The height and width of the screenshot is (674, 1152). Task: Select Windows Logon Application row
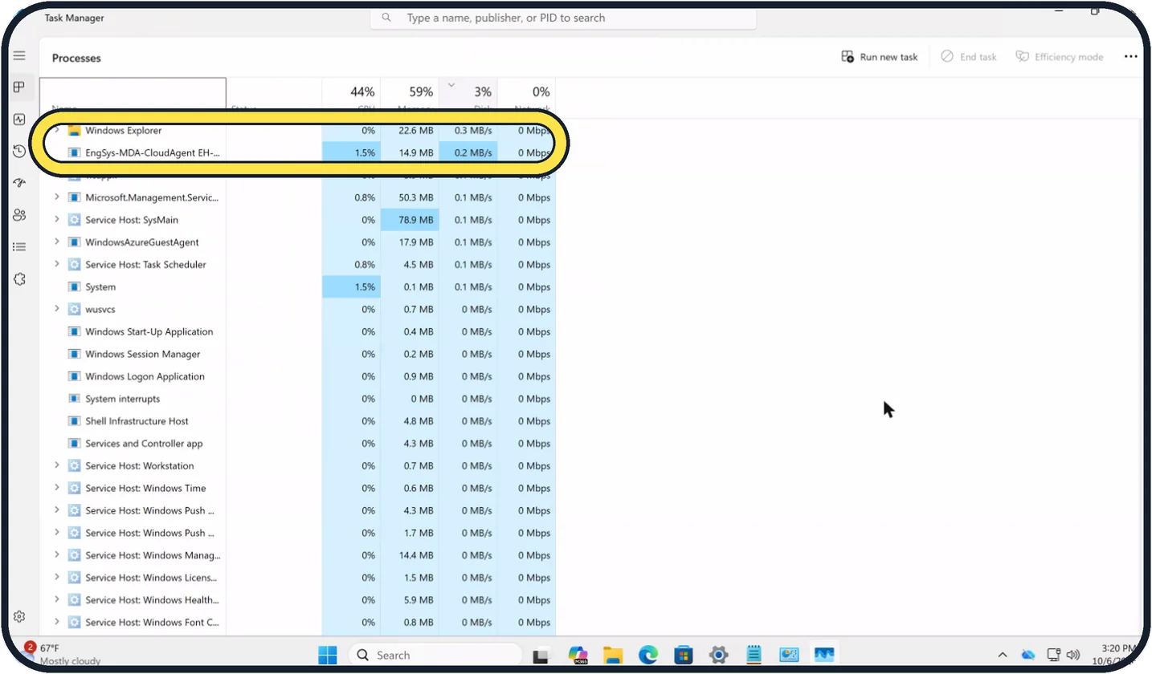point(298,376)
